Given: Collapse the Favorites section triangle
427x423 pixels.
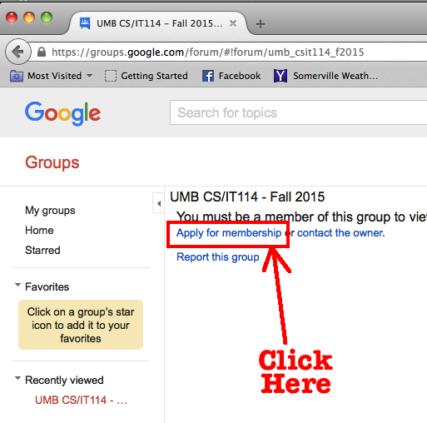Looking at the screenshot, I should 17,285.
